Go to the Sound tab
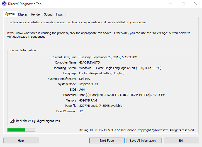Screen dimensions: 202x147 [48, 14]
